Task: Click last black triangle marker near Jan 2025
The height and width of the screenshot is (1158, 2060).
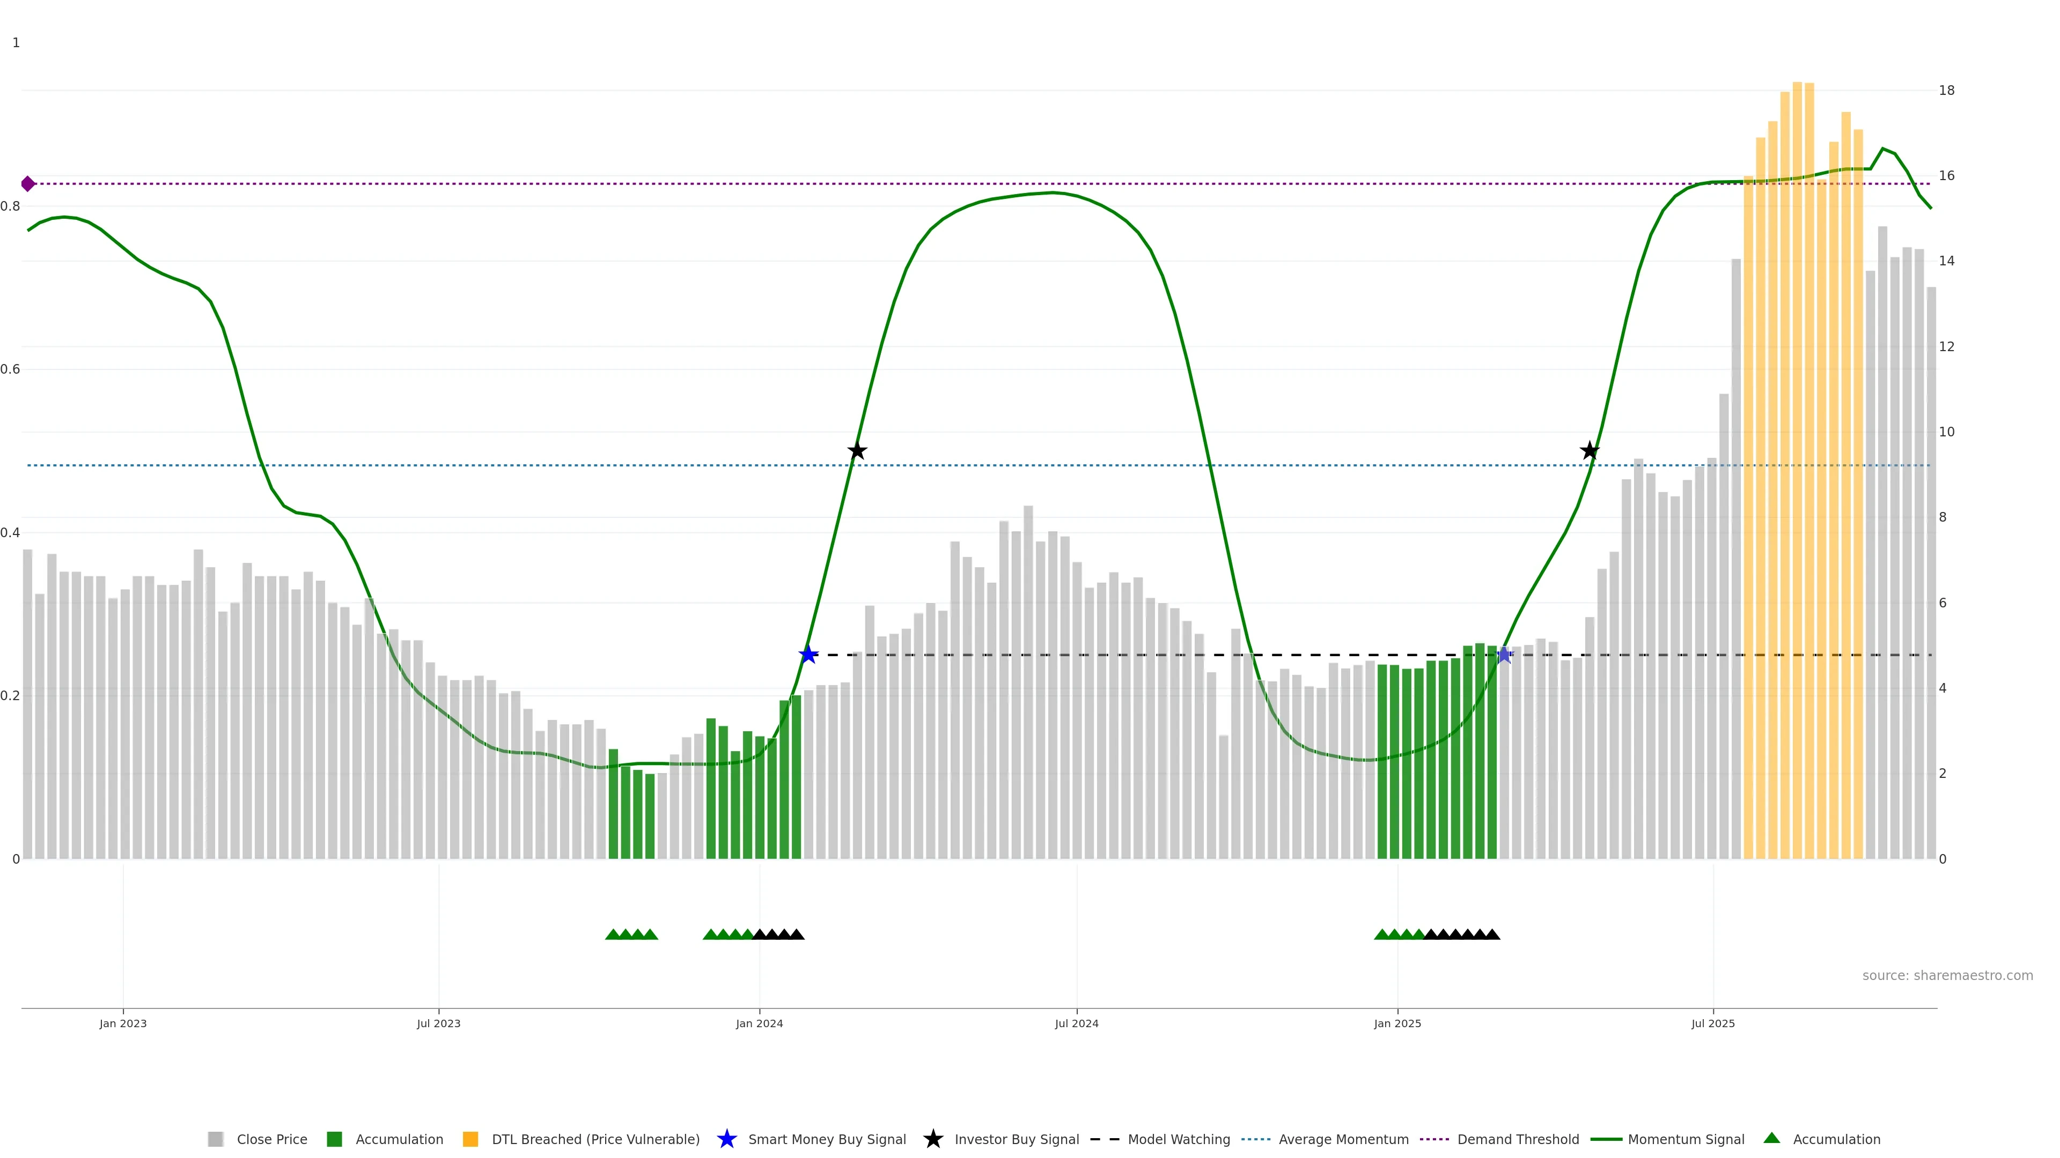Action: tap(1492, 934)
